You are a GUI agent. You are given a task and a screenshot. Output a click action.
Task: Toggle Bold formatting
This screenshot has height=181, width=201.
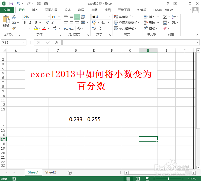click(x=25, y=23)
